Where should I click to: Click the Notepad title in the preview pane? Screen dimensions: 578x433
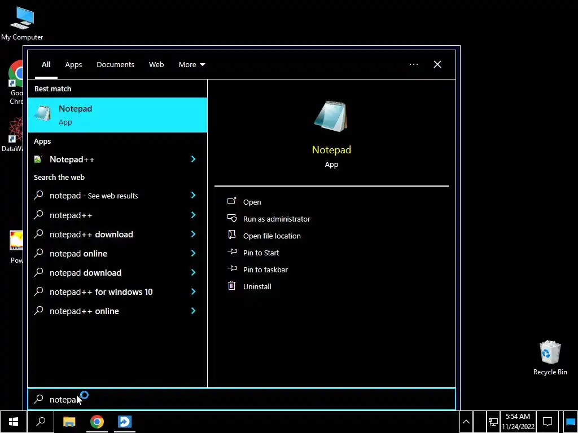point(331,150)
